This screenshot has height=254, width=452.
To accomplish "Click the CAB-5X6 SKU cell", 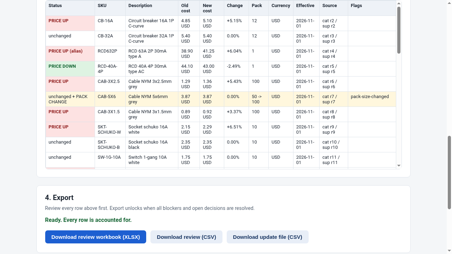I will [x=110, y=99].
